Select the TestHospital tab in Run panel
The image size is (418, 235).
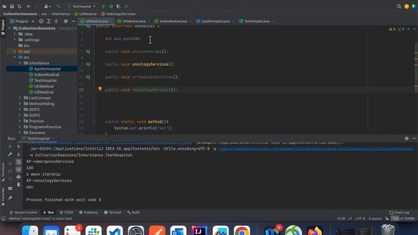click(x=38, y=138)
